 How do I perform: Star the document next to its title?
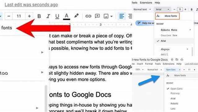[172, 59]
